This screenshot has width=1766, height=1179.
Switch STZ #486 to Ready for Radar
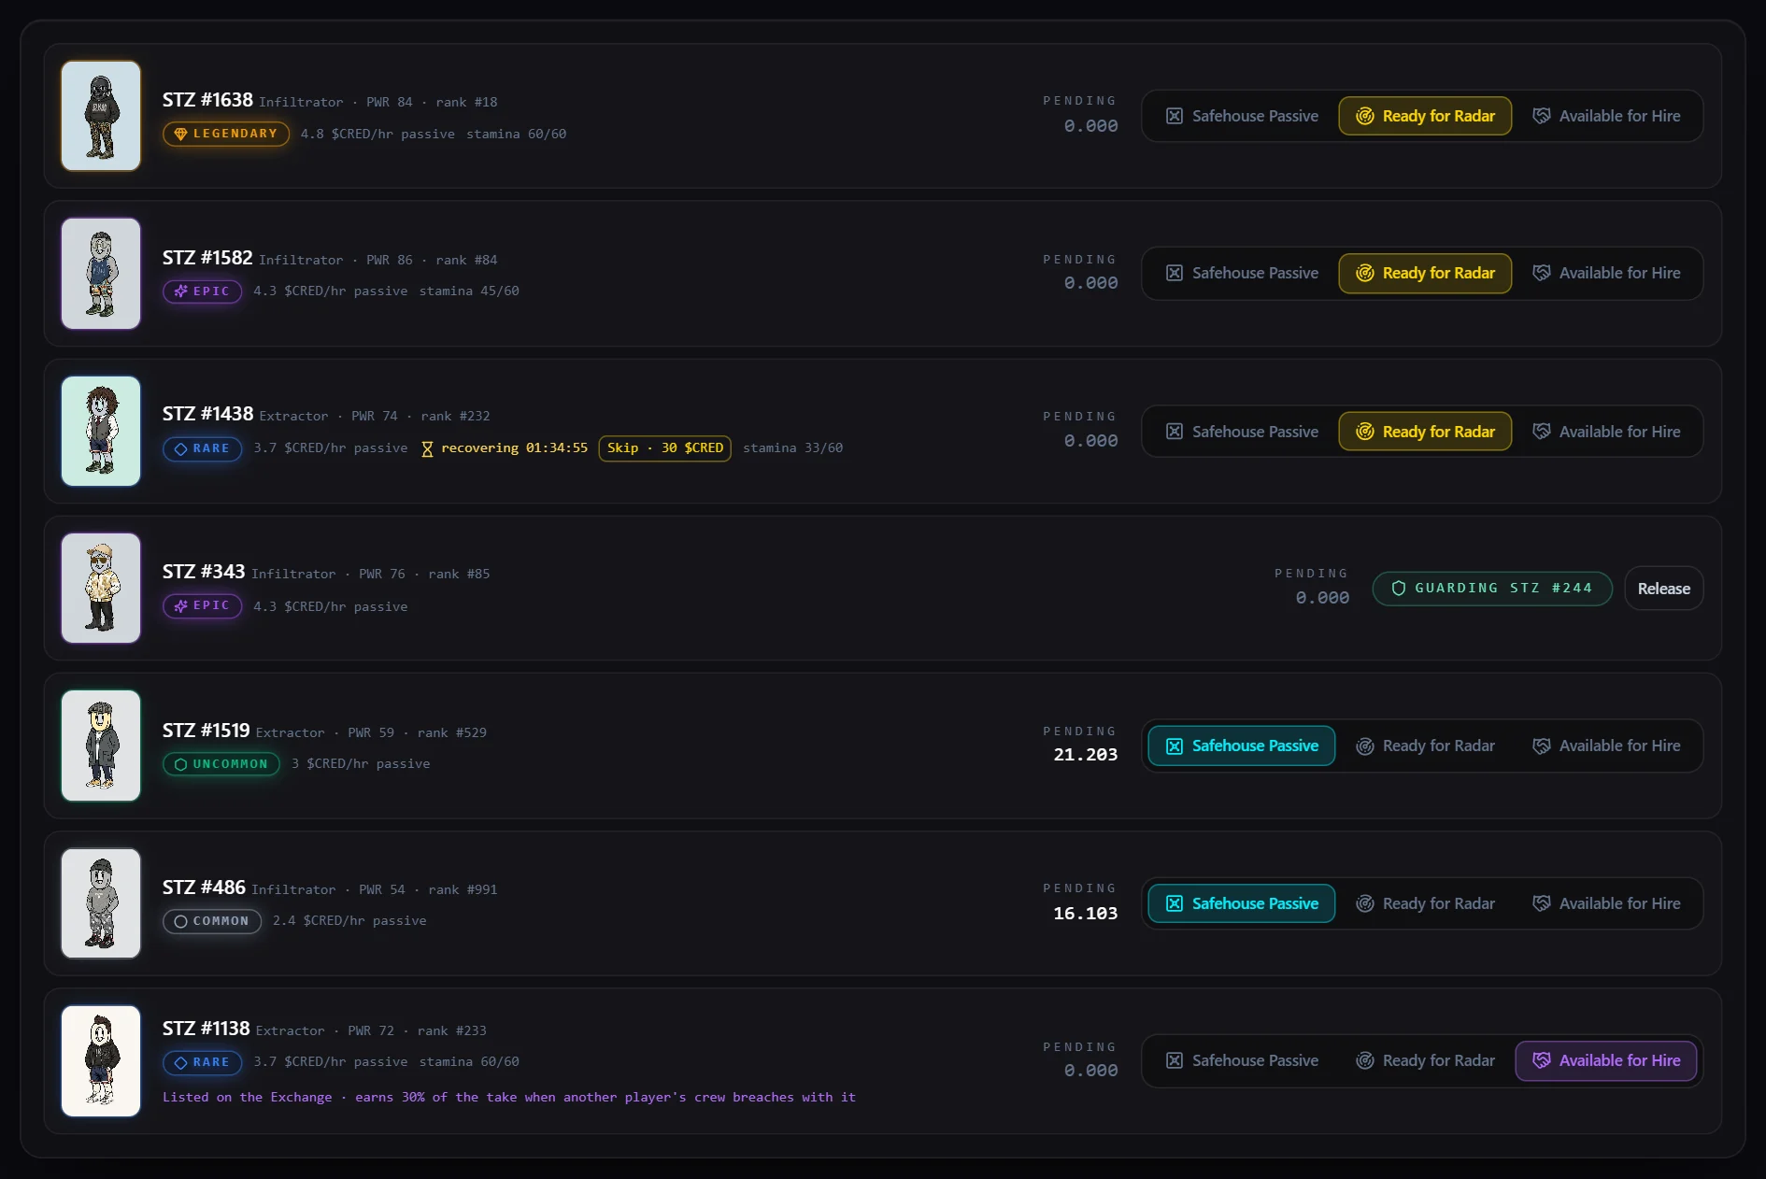tap(1425, 903)
